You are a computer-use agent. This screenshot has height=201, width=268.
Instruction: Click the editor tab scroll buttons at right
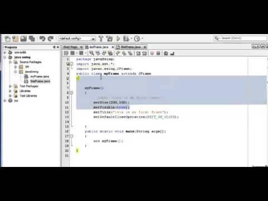click(x=256, y=46)
